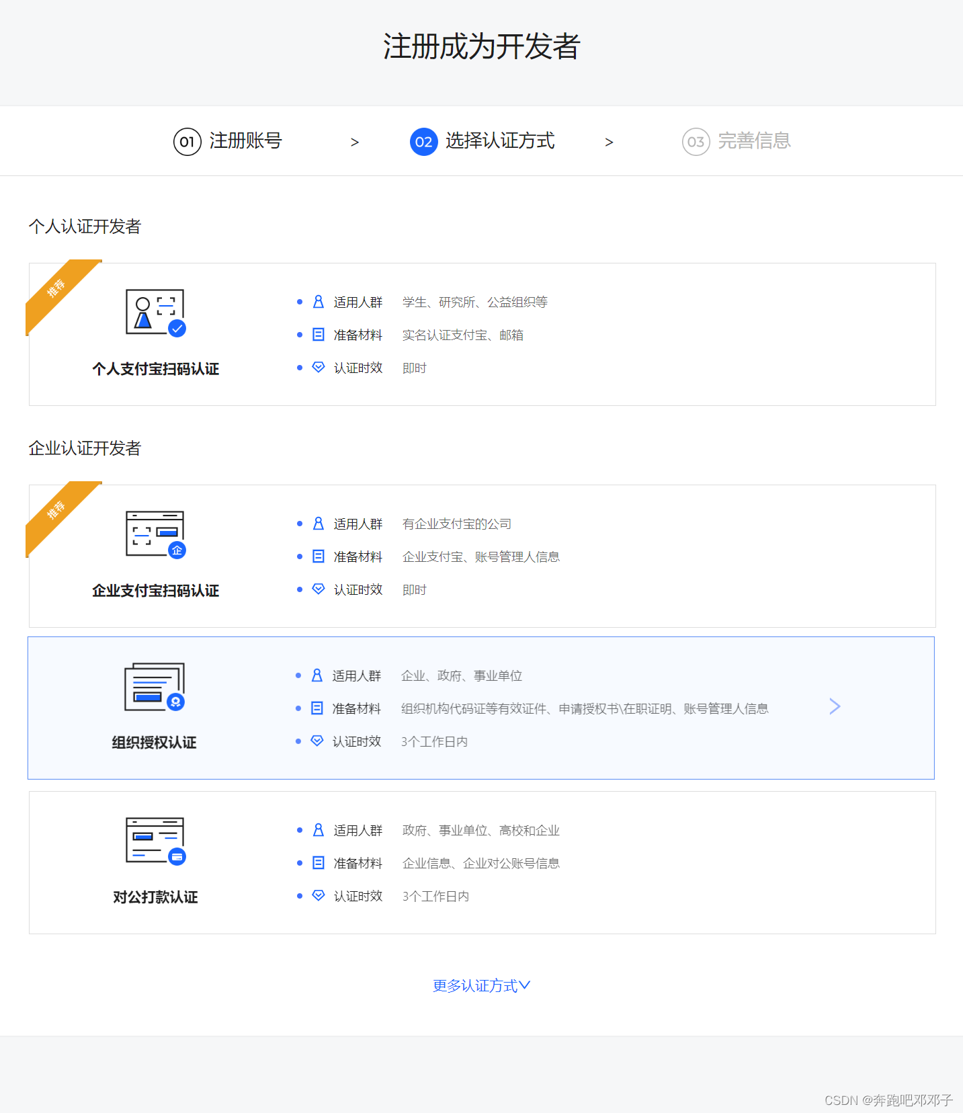Click text 有企业支付宝的公司
The image size is (963, 1113).
click(457, 524)
